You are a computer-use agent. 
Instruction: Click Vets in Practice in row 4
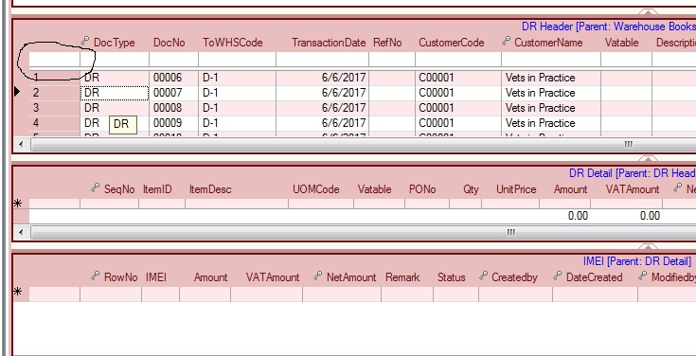click(551, 123)
